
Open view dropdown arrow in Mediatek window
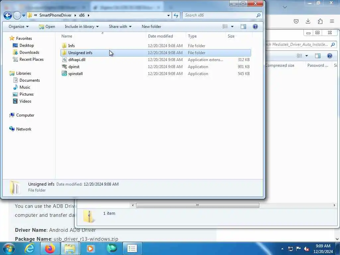[x=306, y=56]
